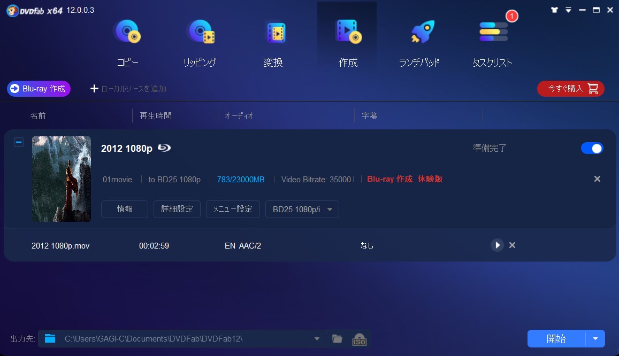Viewport: 619px width, 356px height.
Task: Click the 2012 1080p.mov file name
Action: pos(60,245)
